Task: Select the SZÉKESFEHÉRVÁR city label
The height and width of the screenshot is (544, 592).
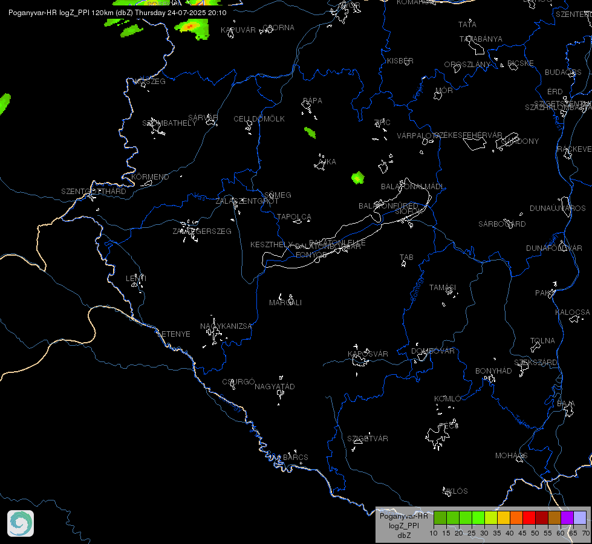Action: click(x=469, y=135)
